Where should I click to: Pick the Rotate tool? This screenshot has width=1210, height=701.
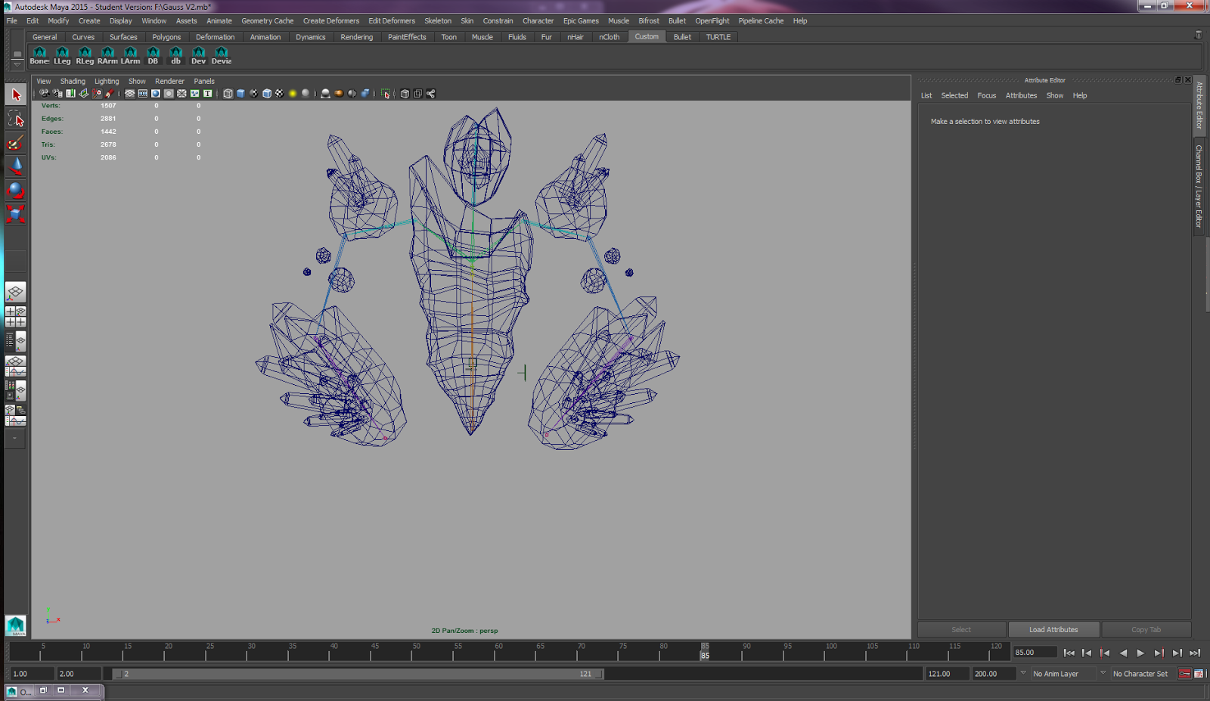15,190
